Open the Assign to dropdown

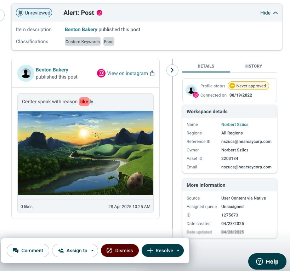click(75, 250)
